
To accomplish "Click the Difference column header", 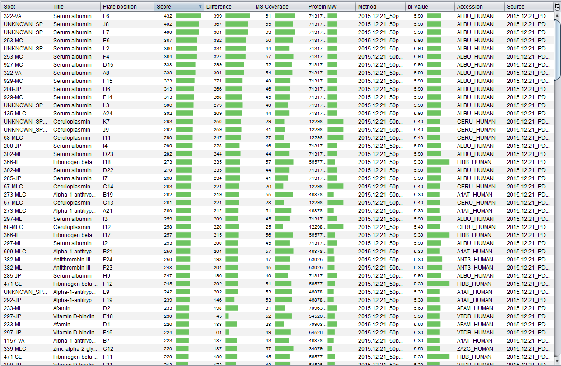I will coord(228,7).
